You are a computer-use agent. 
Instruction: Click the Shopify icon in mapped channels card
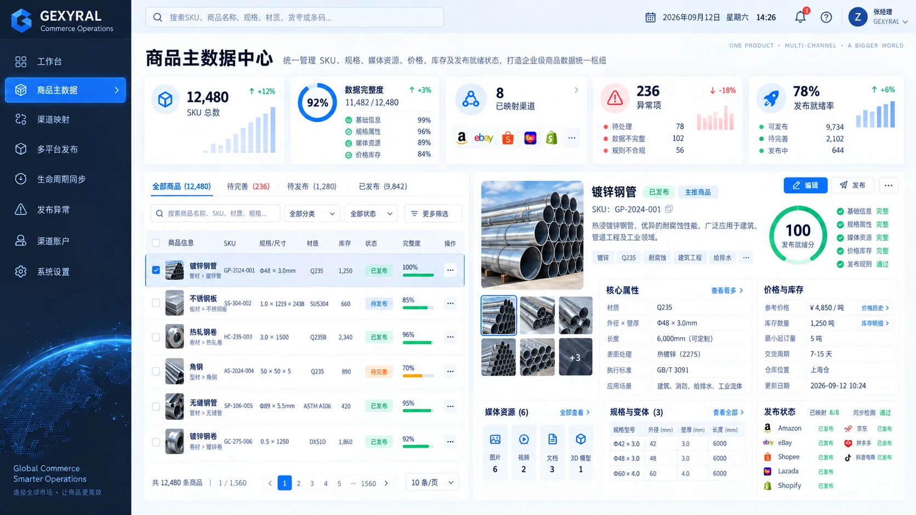click(x=552, y=138)
